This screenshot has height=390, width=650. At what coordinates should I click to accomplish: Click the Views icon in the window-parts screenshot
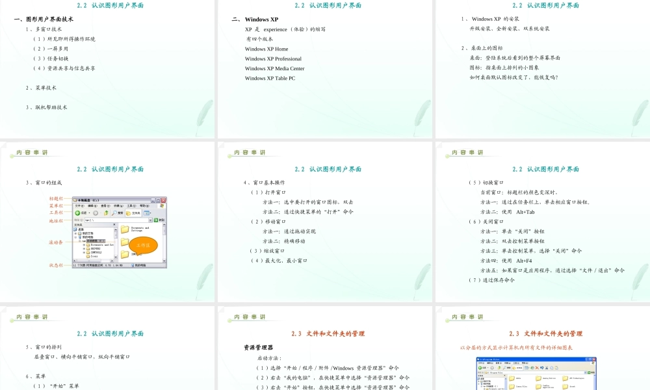click(147, 213)
